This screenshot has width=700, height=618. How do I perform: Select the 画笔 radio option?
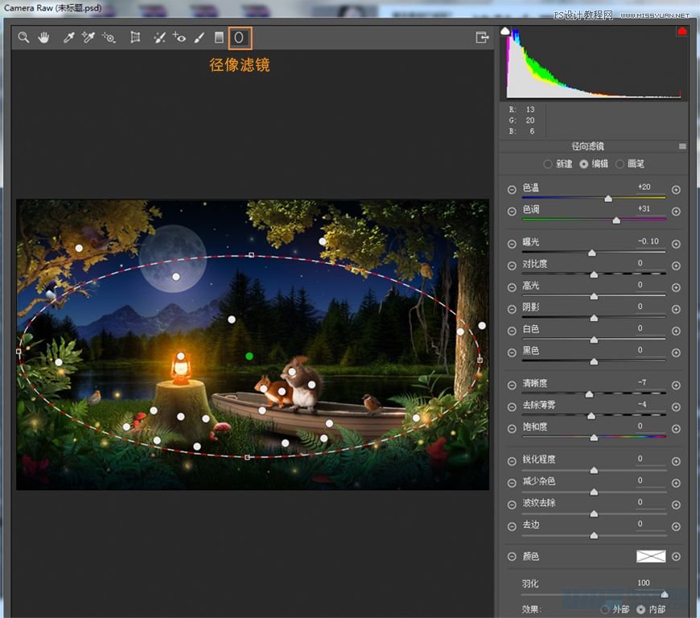[x=620, y=164]
